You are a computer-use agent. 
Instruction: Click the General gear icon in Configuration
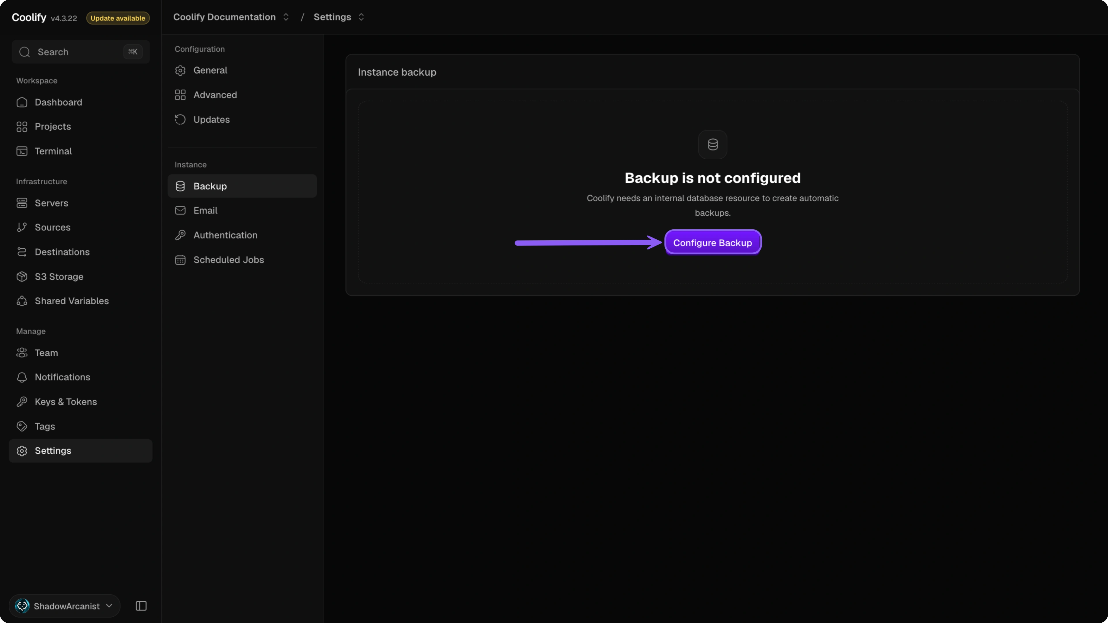click(180, 70)
